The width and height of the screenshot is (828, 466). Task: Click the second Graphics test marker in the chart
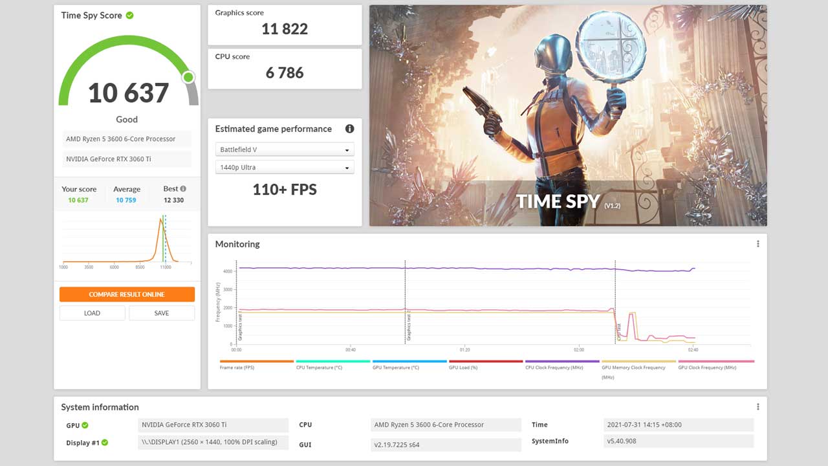(x=406, y=302)
